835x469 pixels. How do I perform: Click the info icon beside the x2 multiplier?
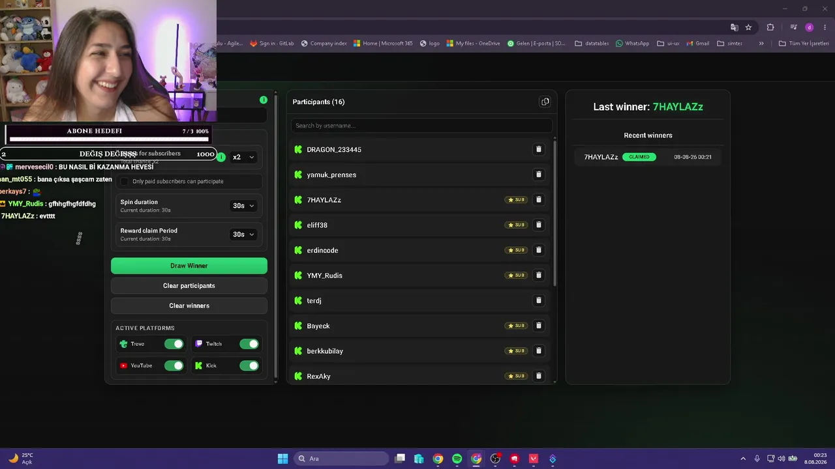[x=221, y=157]
